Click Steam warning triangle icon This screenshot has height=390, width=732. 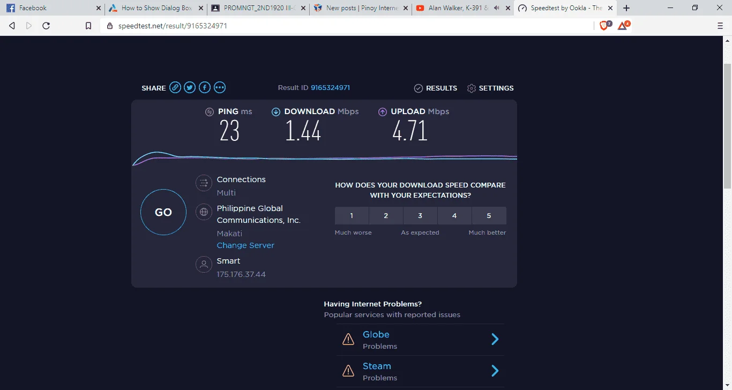[x=348, y=371]
